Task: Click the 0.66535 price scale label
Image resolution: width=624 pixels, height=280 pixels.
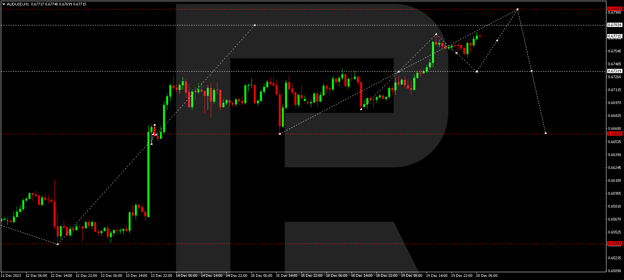Action: [614, 142]
